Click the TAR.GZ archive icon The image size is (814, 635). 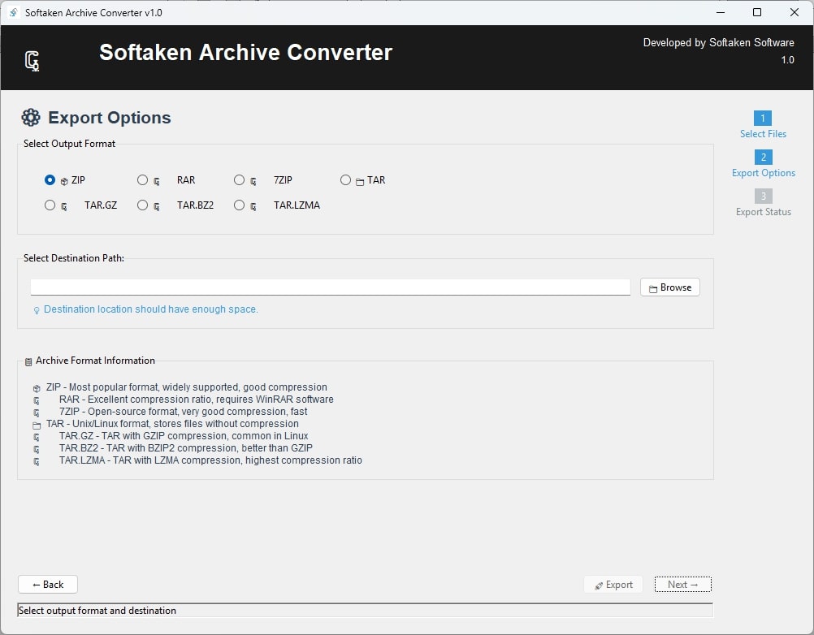click(65, 205)
